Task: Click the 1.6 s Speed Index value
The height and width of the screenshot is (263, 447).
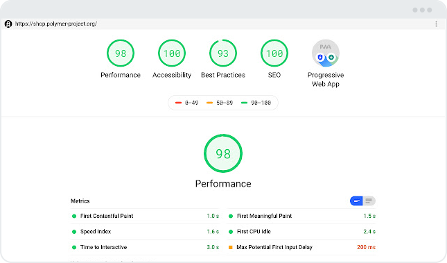Action: (x=213, y=232)
